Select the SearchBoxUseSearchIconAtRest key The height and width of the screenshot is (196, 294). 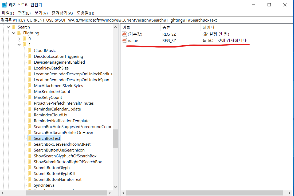(x=62, y=144)
